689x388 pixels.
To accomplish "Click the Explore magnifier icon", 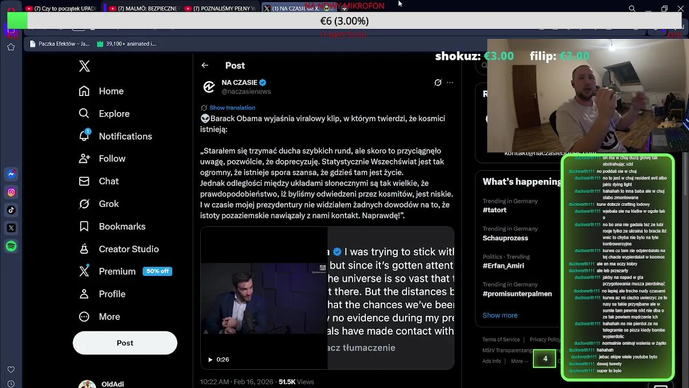I will [x=84, y=114].
